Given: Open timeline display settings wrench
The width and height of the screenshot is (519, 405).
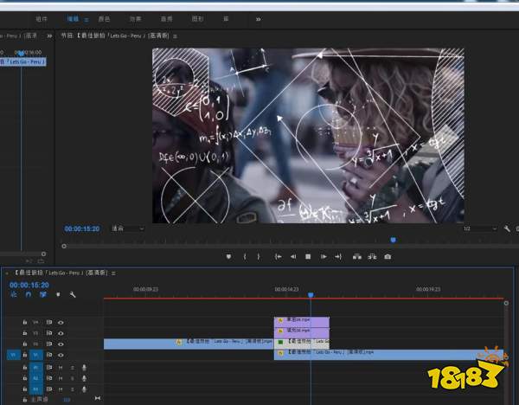Looking at the screenshot, I should pyautogui.click(x=73, y=294).
